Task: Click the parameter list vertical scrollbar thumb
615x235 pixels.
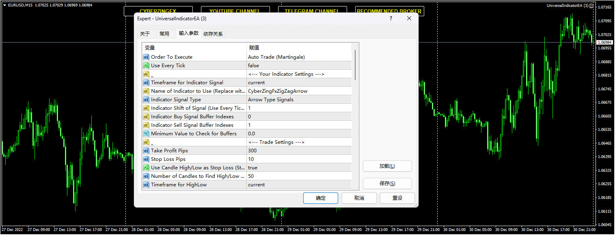Action: [x=355, y=65]
